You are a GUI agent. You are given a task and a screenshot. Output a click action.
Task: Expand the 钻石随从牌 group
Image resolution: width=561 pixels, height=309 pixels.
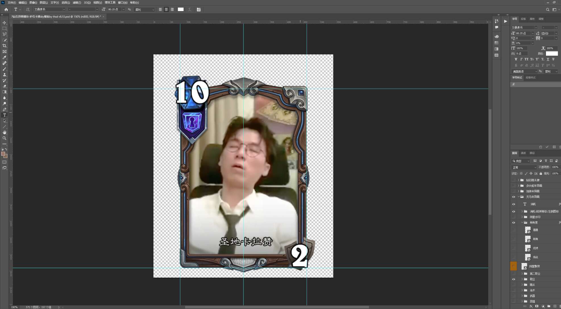(x=518, y=180)
